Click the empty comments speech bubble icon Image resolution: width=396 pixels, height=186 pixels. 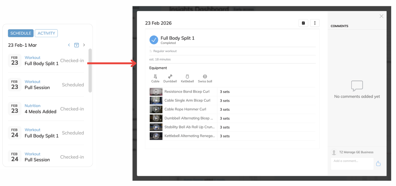pos(357,86)
